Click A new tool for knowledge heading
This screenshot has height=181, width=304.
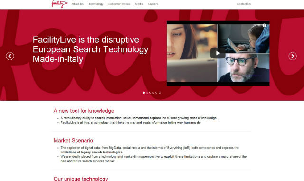[x=84, y=111]
